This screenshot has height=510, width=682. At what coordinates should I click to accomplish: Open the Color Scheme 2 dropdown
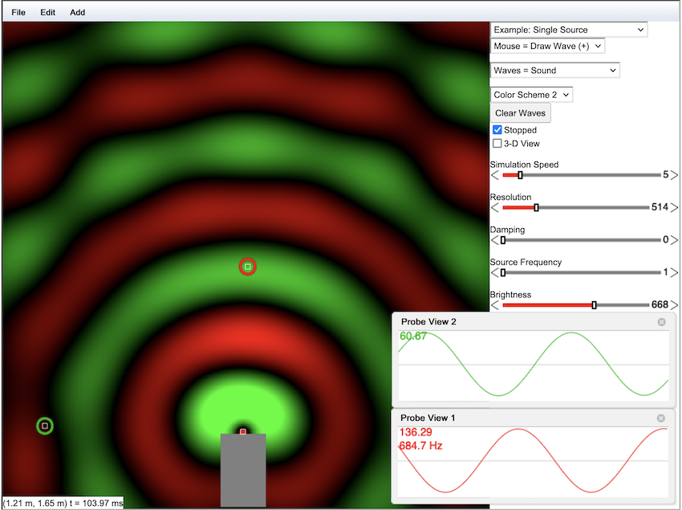(x=532, y=95)
